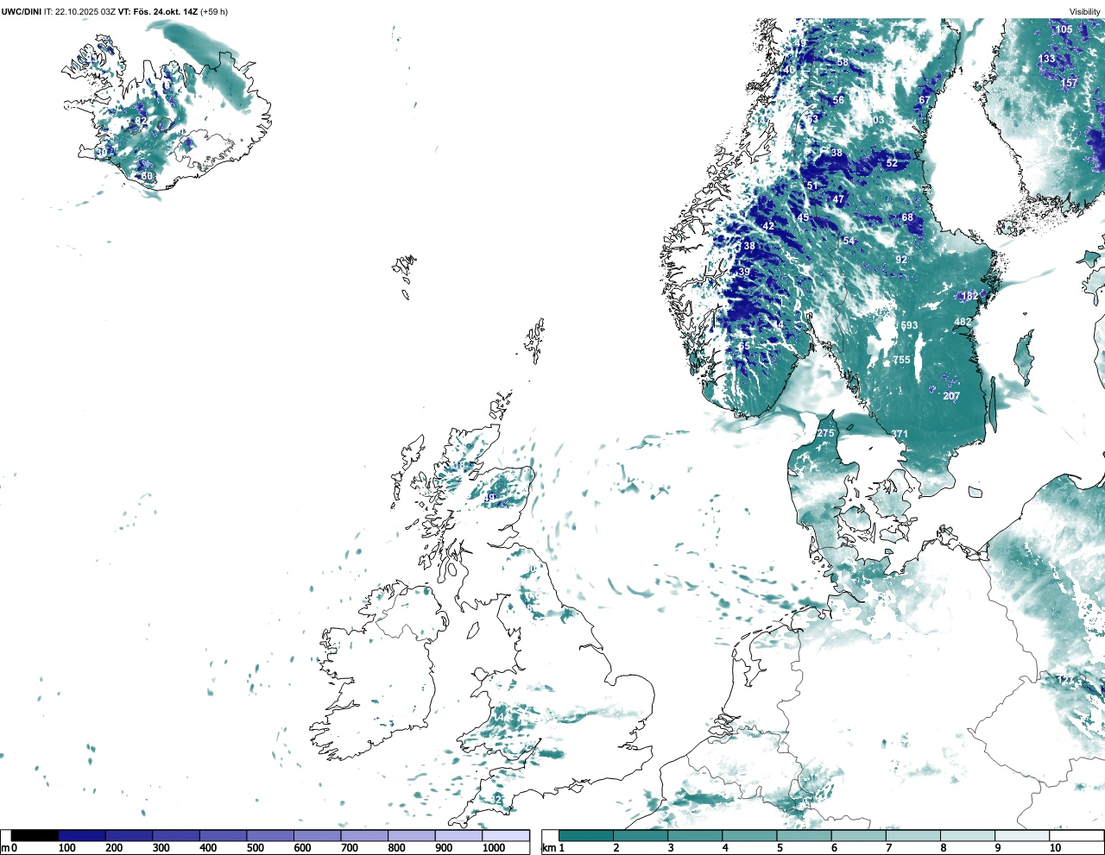Click the palest 9–10 km legend swatch
The width and height of the screenshot is (1105, 855).
point(1022,835)
